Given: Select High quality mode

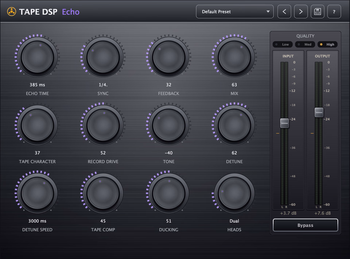Looking at the screenshot, I should (x=327, y=44).
